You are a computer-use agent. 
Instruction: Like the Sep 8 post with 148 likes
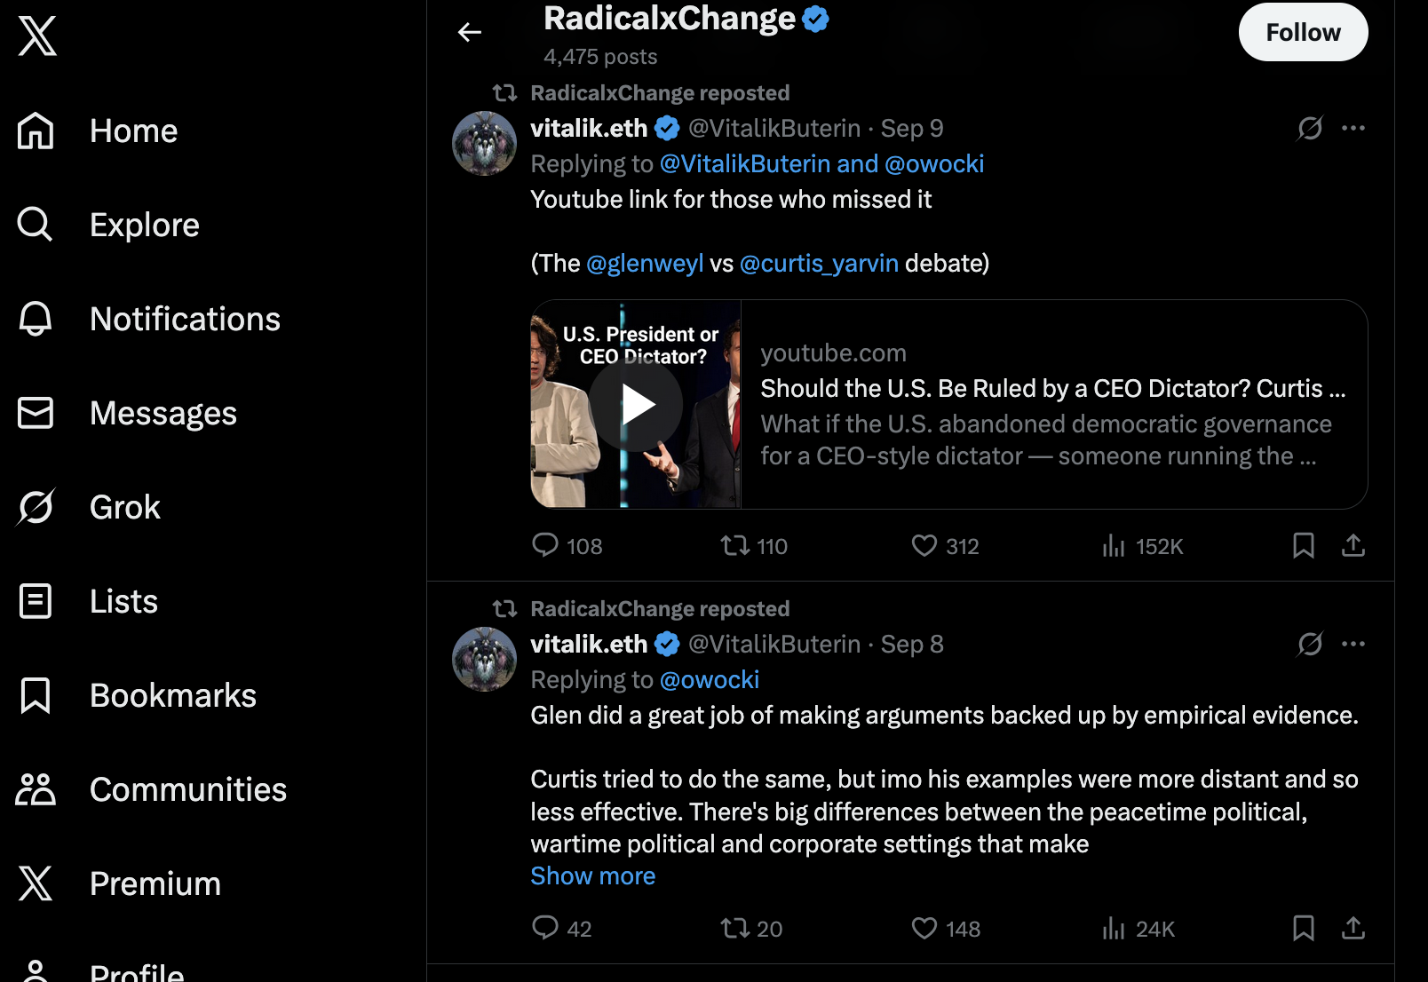pos(924,928)
